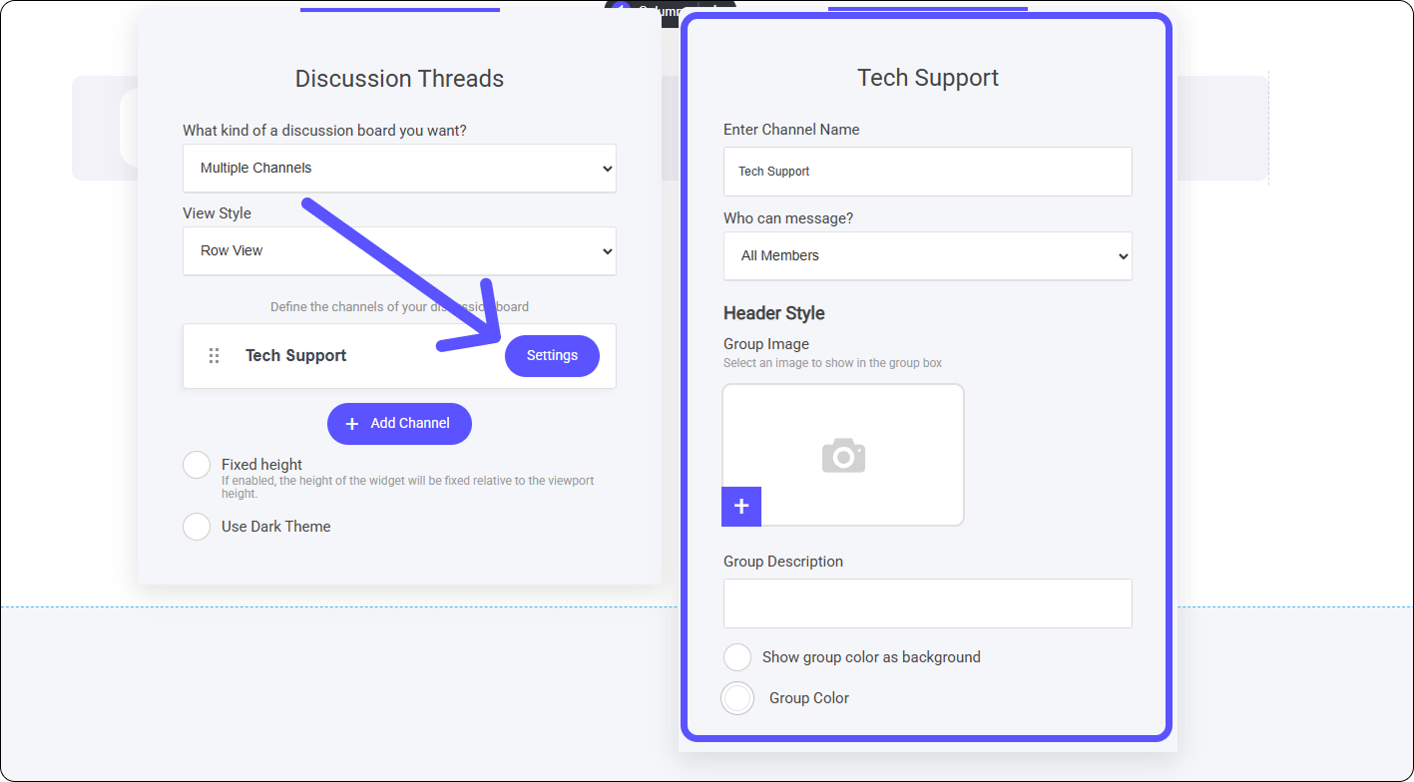This screenshot has height=782, width=1414.
Task: Expand the View Style dropdown
Action: (x=399, y=251)
